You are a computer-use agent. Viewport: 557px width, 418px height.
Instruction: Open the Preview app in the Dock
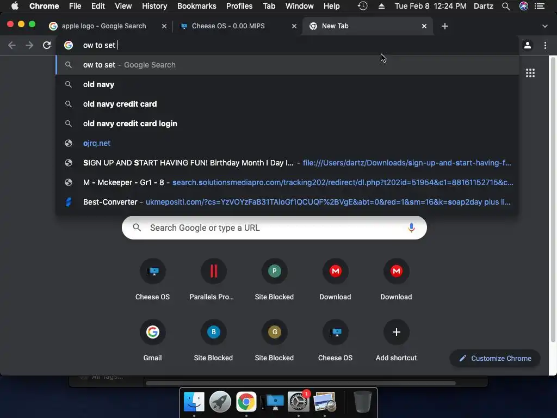325,402
